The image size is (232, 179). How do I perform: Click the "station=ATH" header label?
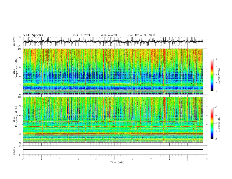[109, 35]
